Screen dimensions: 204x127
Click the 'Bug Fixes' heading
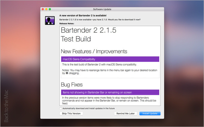point(72,85)
